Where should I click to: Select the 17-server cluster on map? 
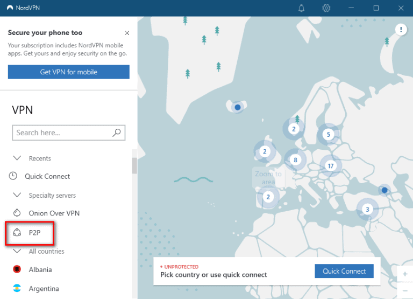[331, 166]
